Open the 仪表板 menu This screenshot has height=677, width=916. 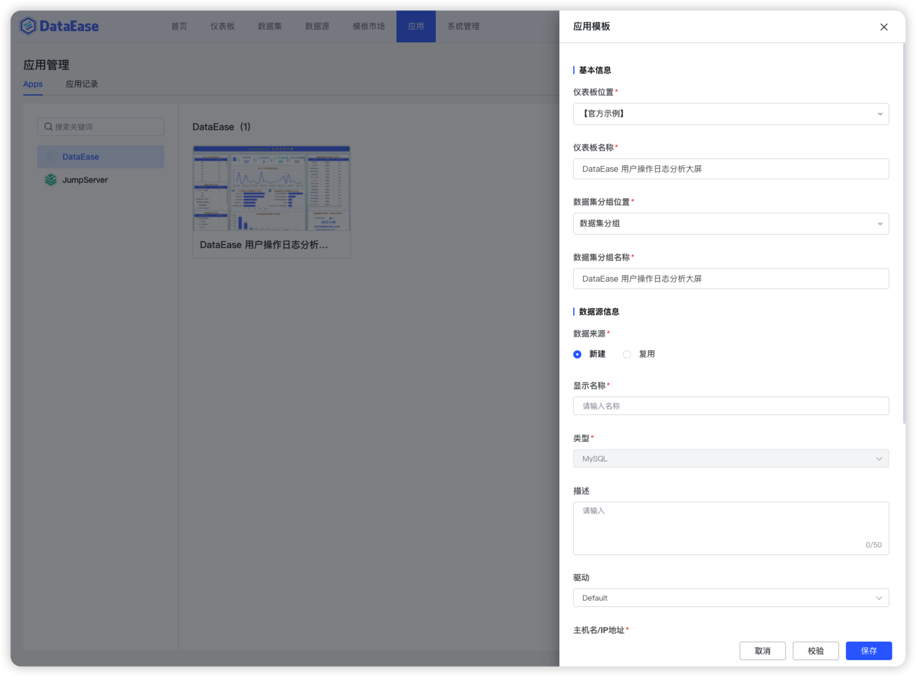click(x=222, y=26)
